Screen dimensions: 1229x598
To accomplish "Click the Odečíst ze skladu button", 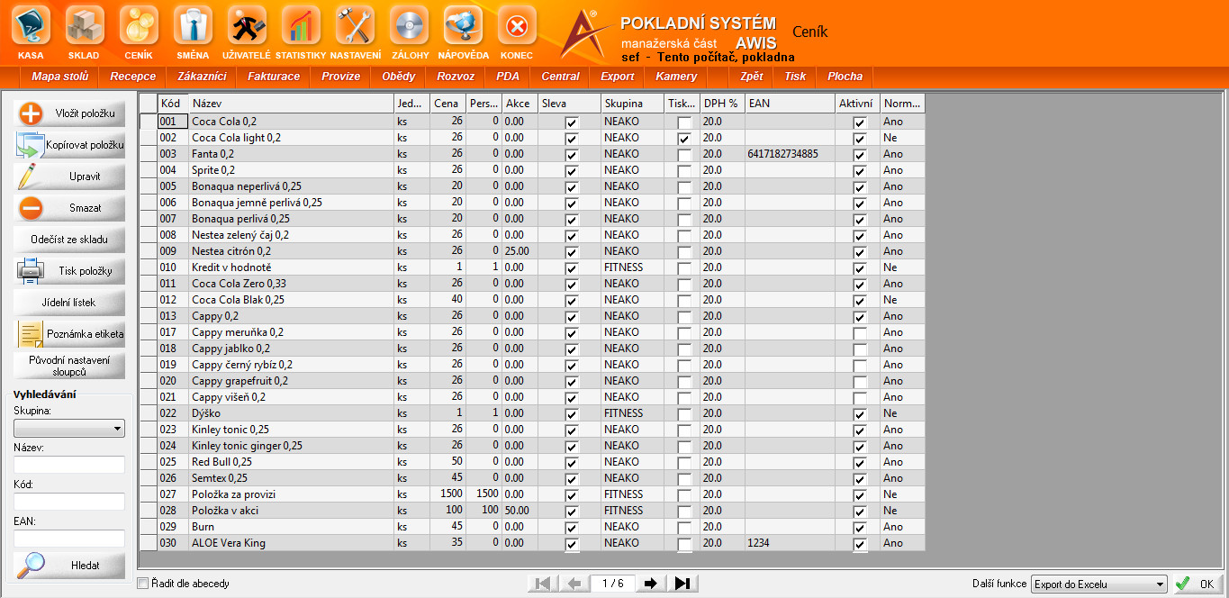I will tap(69, 240).
